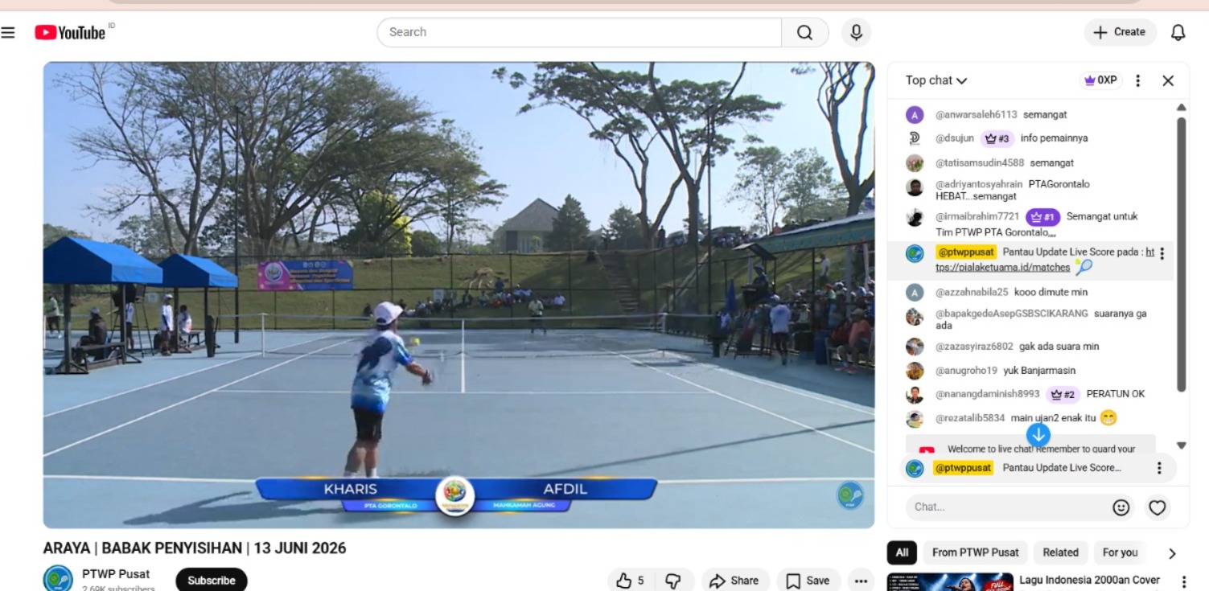The width and height of the screenshot is (1209, 591).
Task: Select the All filter chip
Action: [902, 552]
